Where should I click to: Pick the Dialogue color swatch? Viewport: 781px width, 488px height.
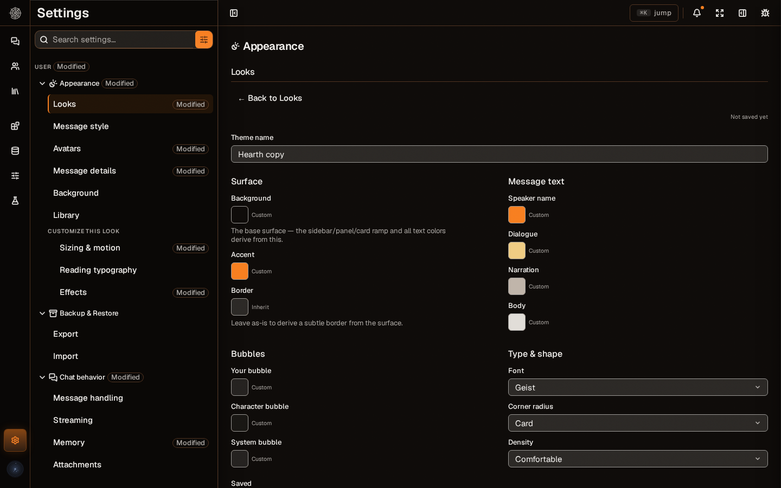pos(517,251)
